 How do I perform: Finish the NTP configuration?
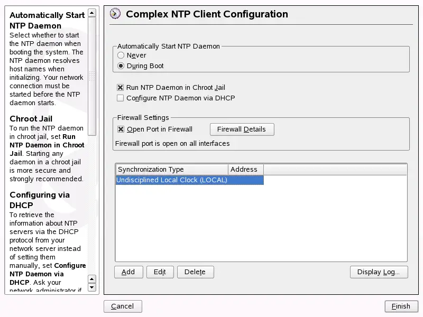(401, 306)
